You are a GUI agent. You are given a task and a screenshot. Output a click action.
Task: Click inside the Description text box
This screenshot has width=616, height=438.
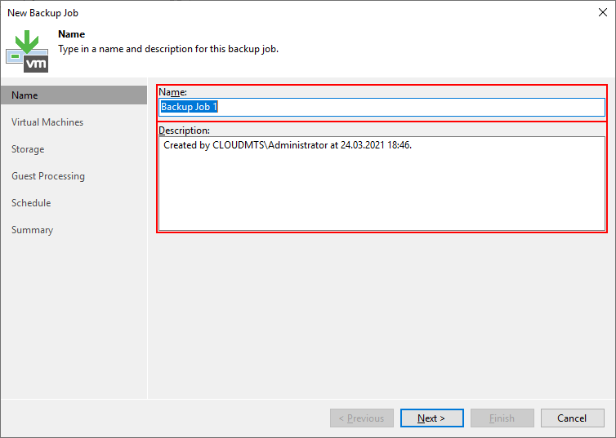[382, 184]
